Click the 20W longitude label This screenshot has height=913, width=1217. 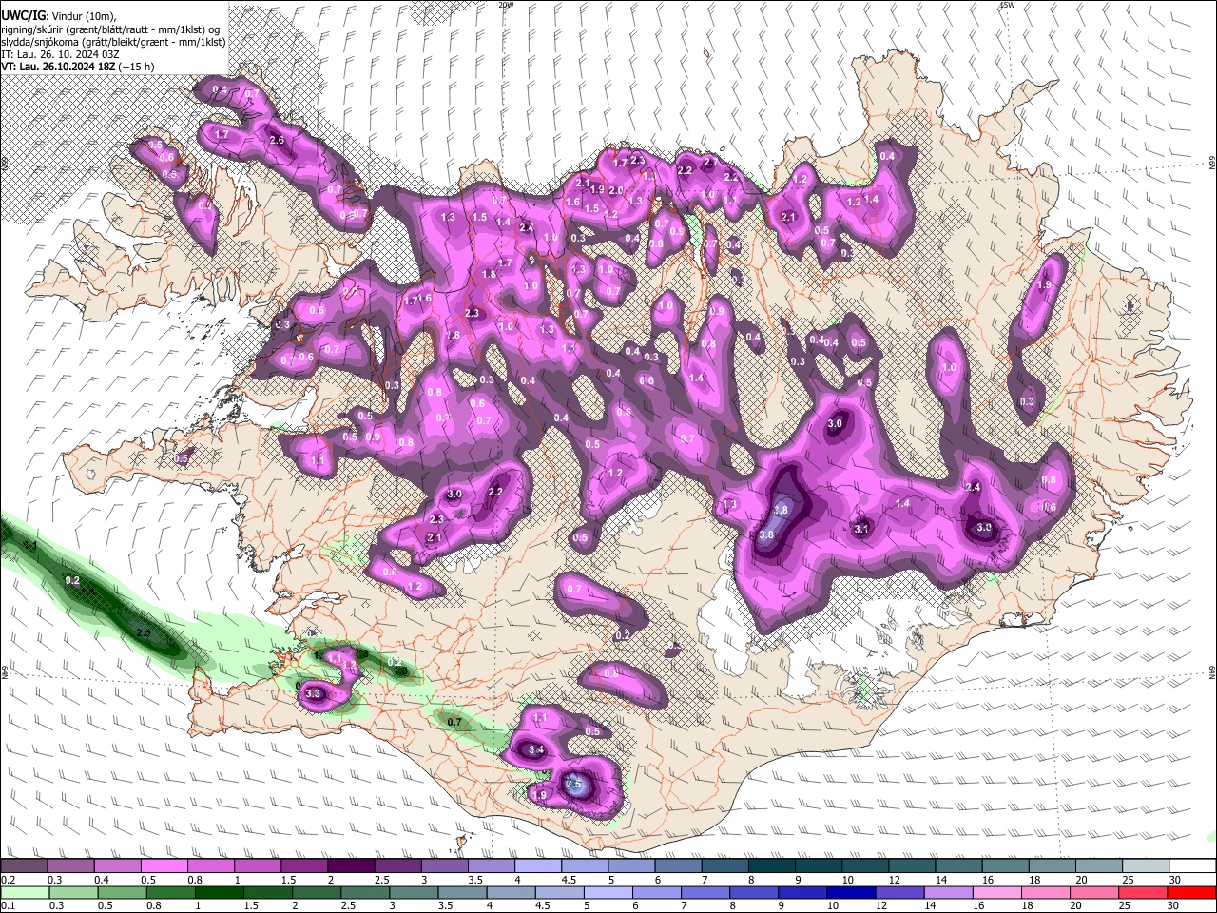point(506,5)
